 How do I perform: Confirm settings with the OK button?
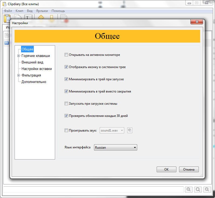pyautogui.click(x=166, y=169)
